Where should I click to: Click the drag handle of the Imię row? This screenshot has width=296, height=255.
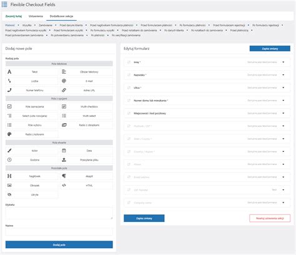pos(129,62)
